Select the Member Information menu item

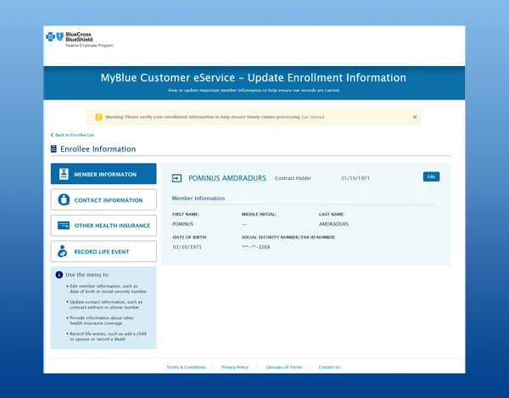click(x=103, y=174)
